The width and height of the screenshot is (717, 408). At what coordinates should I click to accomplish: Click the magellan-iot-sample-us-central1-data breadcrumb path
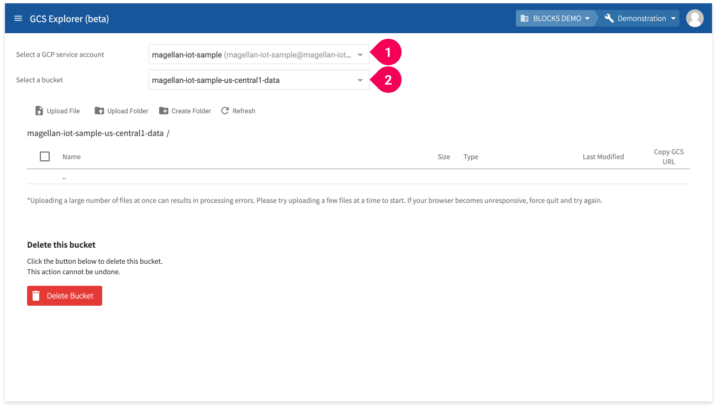point(95,133)
